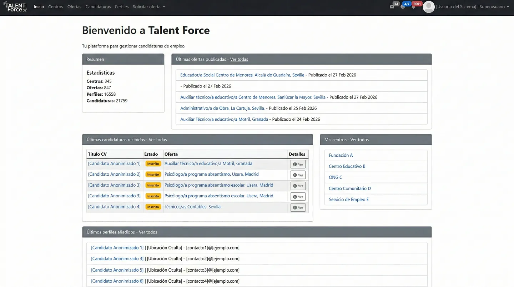Go to the Inicio menu item
This screenshot has width=514, height=287.
pyautogui.click(x=39, y=7)
